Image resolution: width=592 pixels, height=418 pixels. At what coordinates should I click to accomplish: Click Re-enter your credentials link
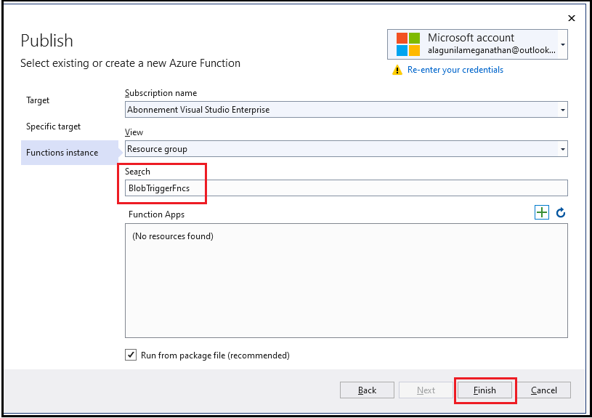(455, 70)
